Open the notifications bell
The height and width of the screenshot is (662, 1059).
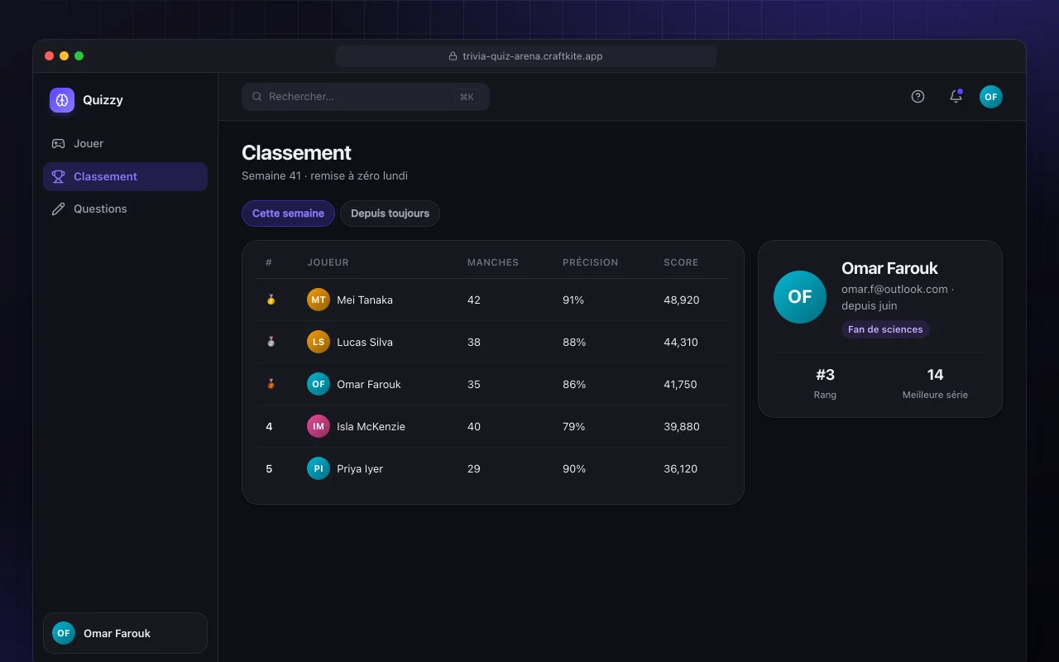[956, 97]
